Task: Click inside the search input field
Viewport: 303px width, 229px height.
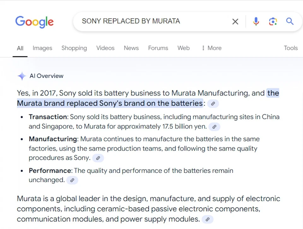Action: click(x=142, y=21)
